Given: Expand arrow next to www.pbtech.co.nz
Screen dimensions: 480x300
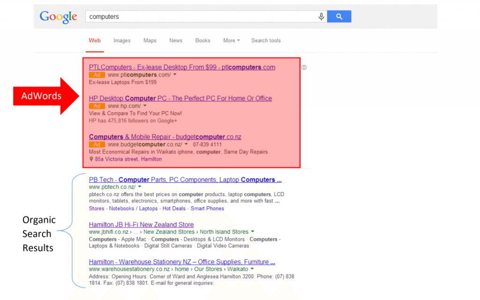Looking at the screenshot, I should pyautogui.click(x=140, y=187).
